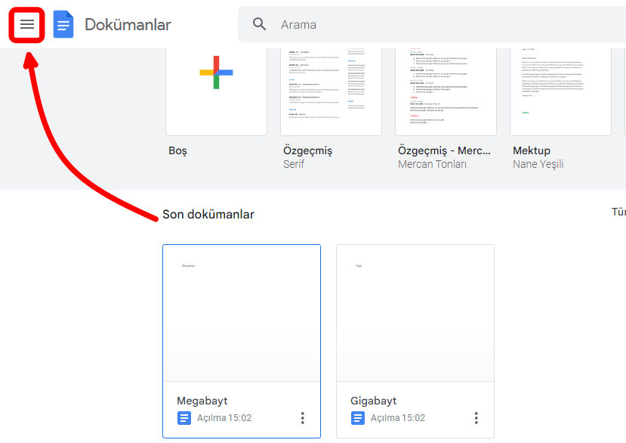Open the Megabayt document preview
This screenshot has width=626, height=443.
[x=242, y=313]
